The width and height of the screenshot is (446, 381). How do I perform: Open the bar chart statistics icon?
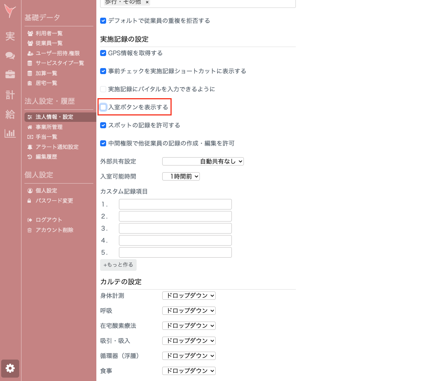[10, 134]
